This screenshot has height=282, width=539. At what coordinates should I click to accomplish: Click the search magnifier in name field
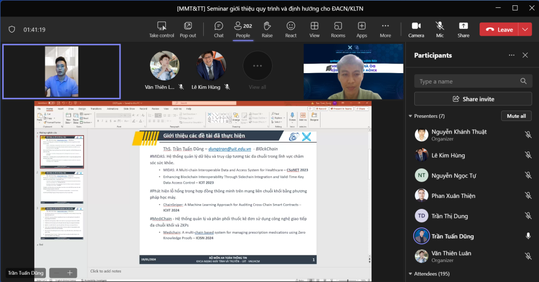tap(523, 81)
